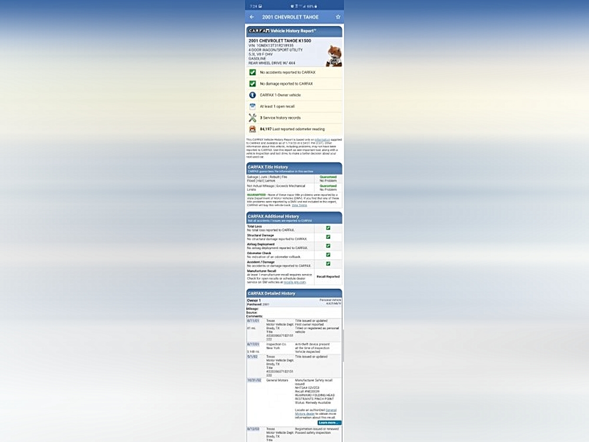
Task: Click the 10/31/02 date entry link
Action: [253, 381]
